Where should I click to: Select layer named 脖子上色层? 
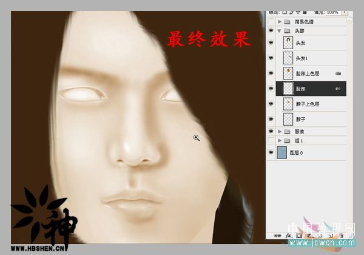(308, 104)
